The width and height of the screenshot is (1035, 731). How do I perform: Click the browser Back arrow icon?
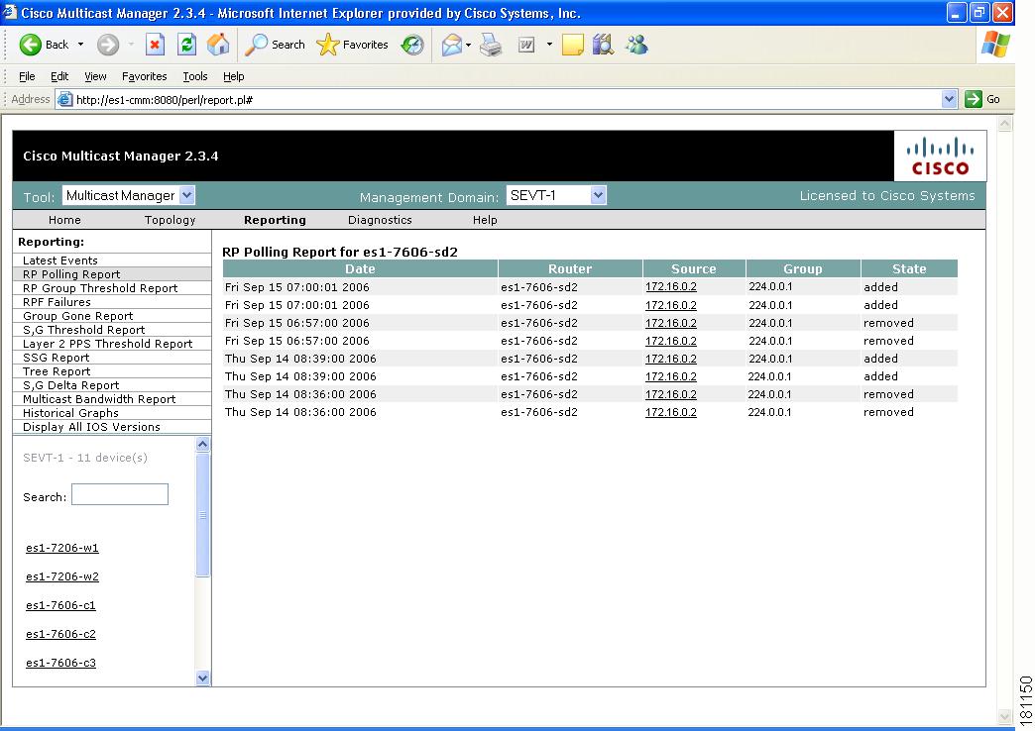click(31, 45)
